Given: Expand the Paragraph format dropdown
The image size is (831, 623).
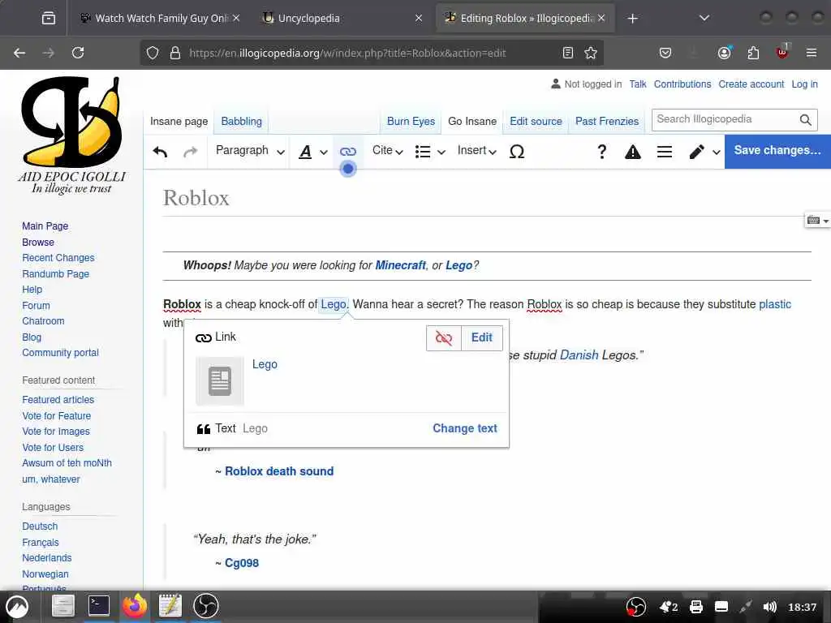Looking at the screenshot, I should pos(250,151).
